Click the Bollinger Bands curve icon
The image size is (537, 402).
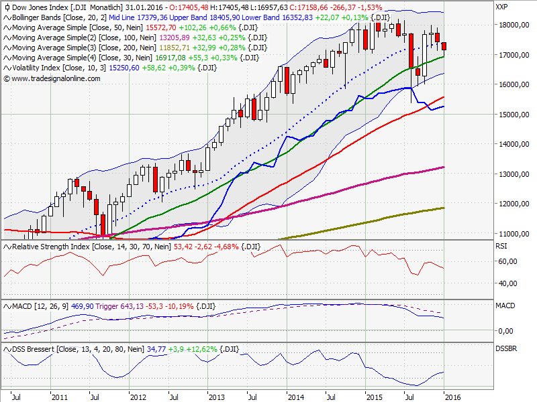pyautogui.click(x=7, y=19)
